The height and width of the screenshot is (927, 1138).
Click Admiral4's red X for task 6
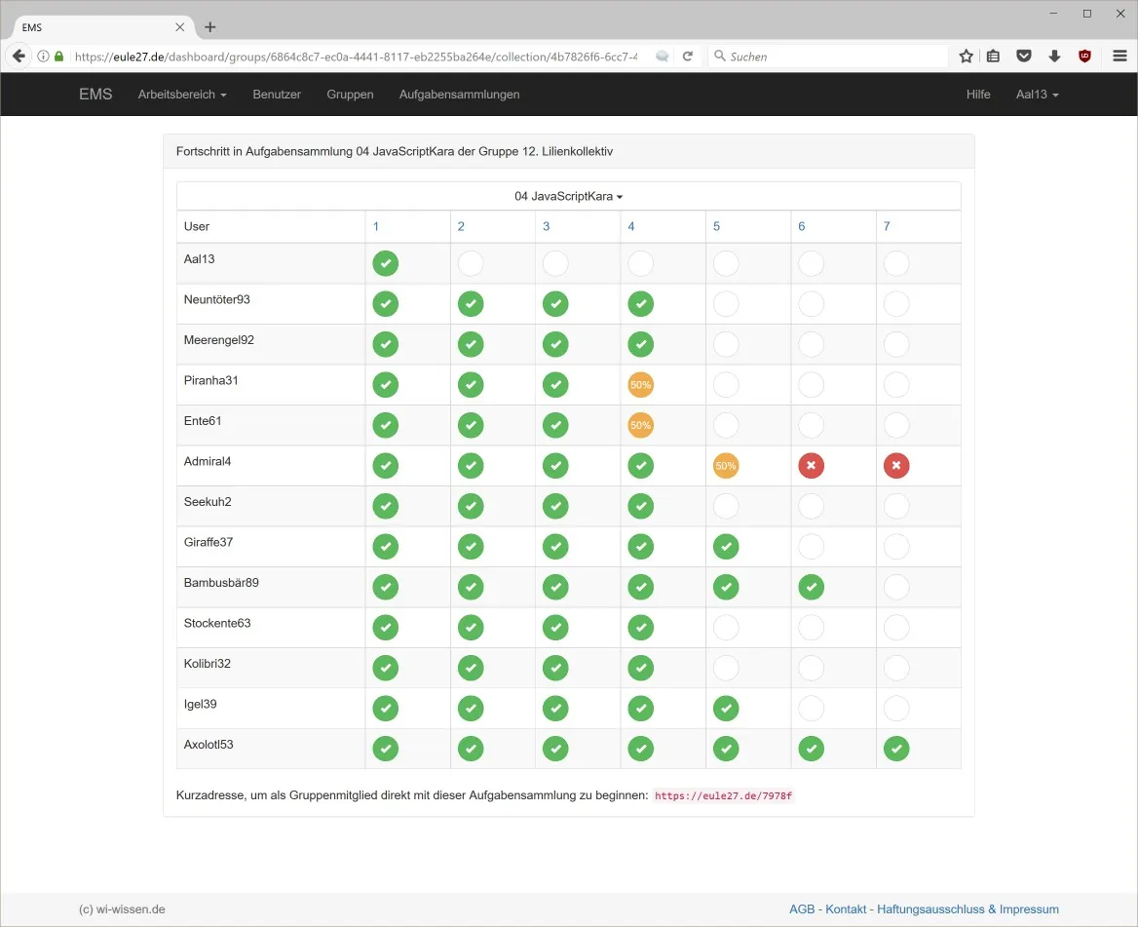tap(812, 465)
